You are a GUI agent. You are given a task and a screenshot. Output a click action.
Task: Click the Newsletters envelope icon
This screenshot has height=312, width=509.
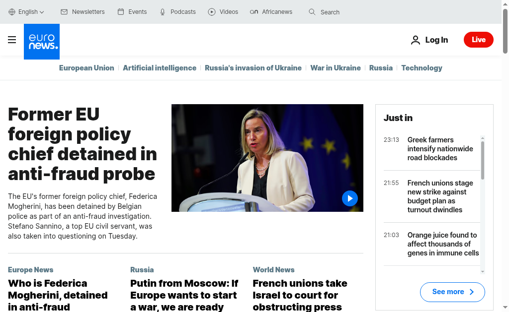pos(64,12)
